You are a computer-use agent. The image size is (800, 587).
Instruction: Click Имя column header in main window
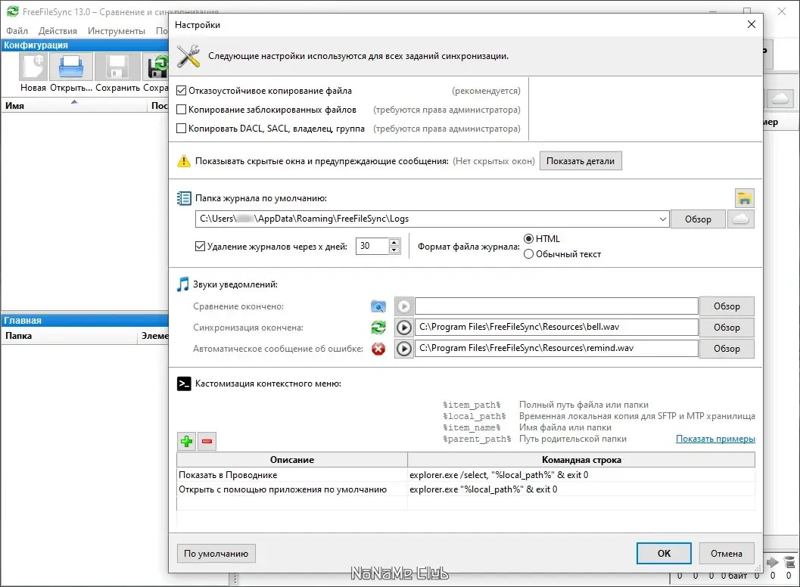(74, 106)
